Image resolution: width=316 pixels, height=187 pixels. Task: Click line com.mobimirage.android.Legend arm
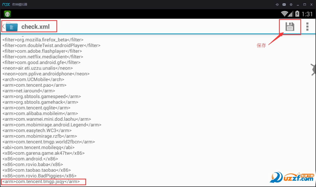point(52,125)
